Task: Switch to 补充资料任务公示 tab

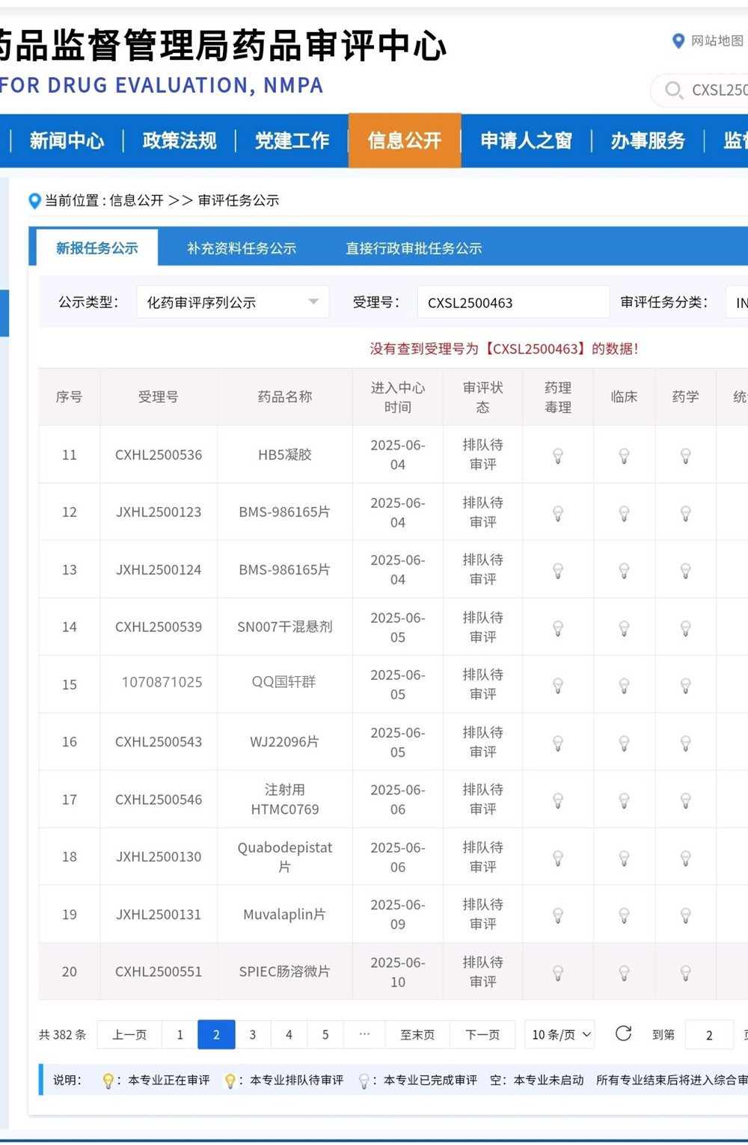Action: 242,248
